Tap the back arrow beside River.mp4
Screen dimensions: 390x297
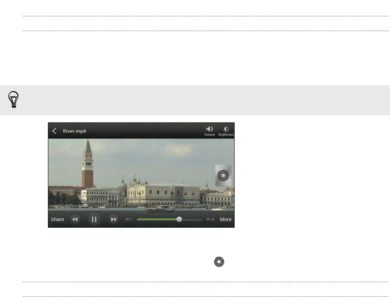click(x=54, y=131)
